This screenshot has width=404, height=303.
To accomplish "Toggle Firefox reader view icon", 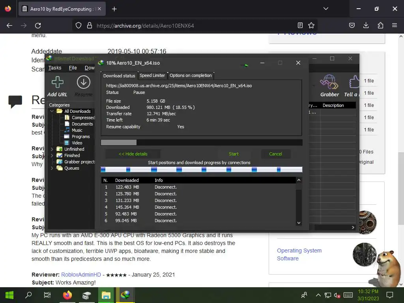I will pyautogui.click(x=300, y=25).
